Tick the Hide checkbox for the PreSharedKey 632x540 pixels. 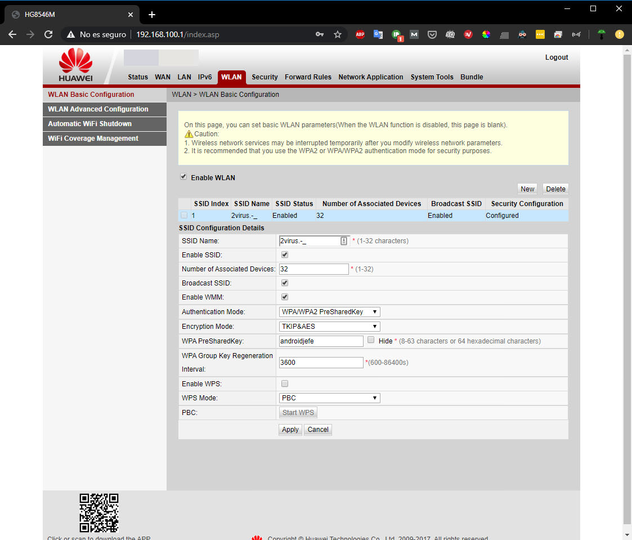coord(371,340)
